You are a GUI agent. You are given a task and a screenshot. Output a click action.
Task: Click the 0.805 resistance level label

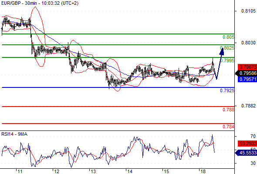tap(228, 37)
